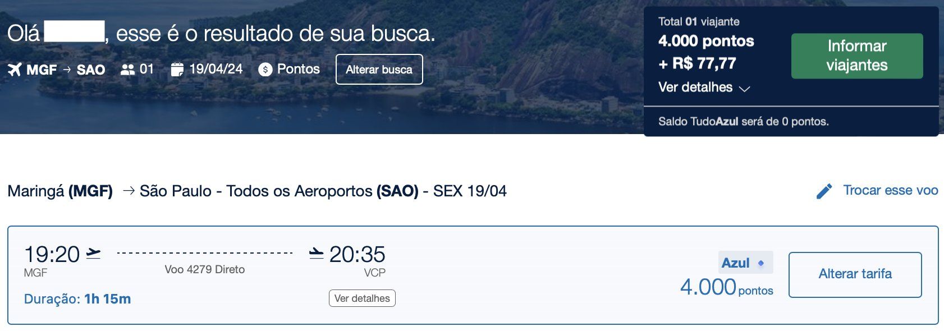Image resolution: width=944 pixels, height=331 pixels.
Task: Click the Trocar esse voo link
Action: (891, 191)
